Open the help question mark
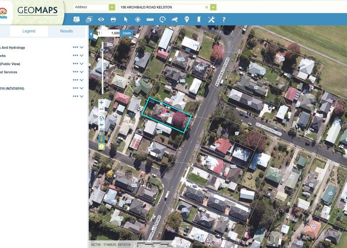Screen dimensions: 347x248 click(x=224, y=19)
